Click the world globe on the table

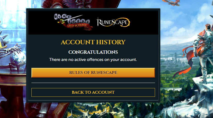[x=18, y=58]
